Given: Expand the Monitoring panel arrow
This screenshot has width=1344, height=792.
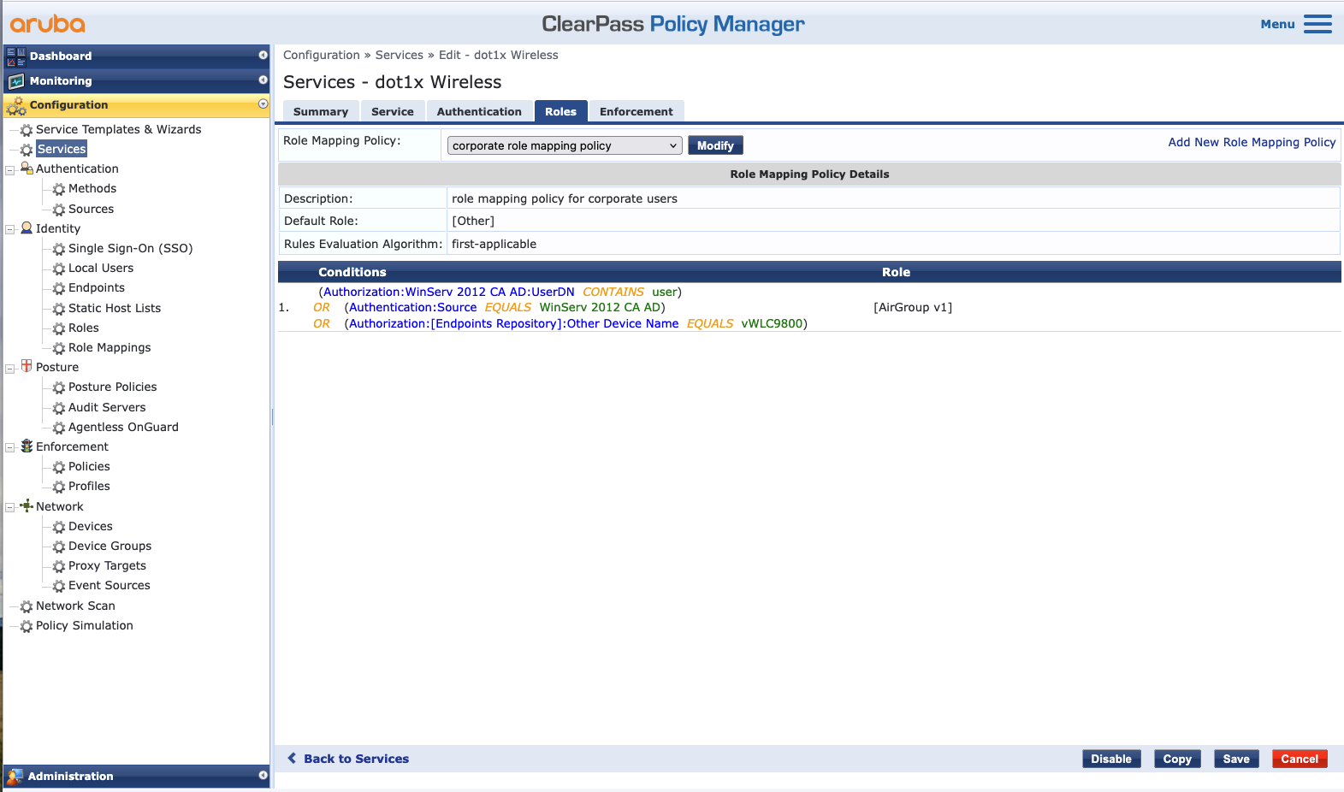Looking at the screenshot, I should coord(263,80).
